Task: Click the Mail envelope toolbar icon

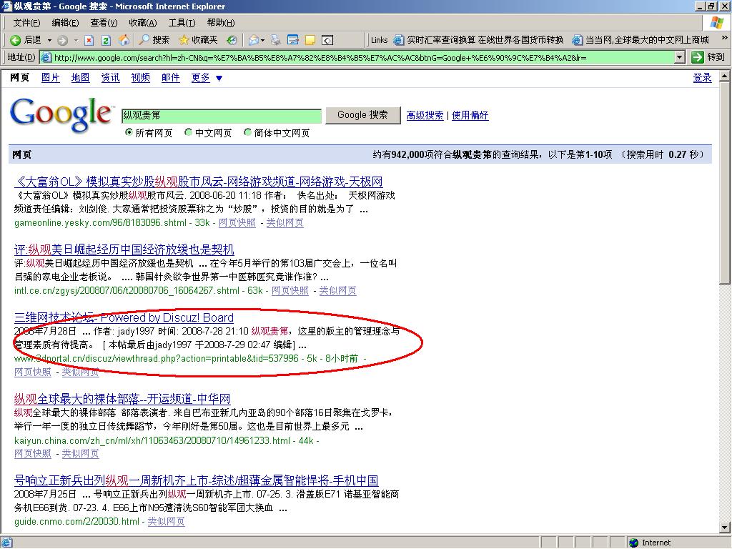Action: (x=254, y=40)
